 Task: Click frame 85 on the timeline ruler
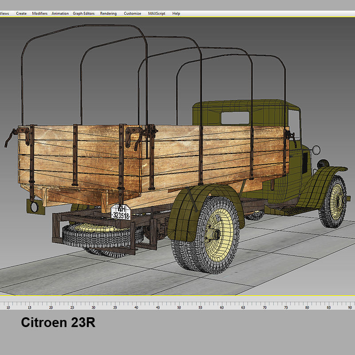coord(329,308)
